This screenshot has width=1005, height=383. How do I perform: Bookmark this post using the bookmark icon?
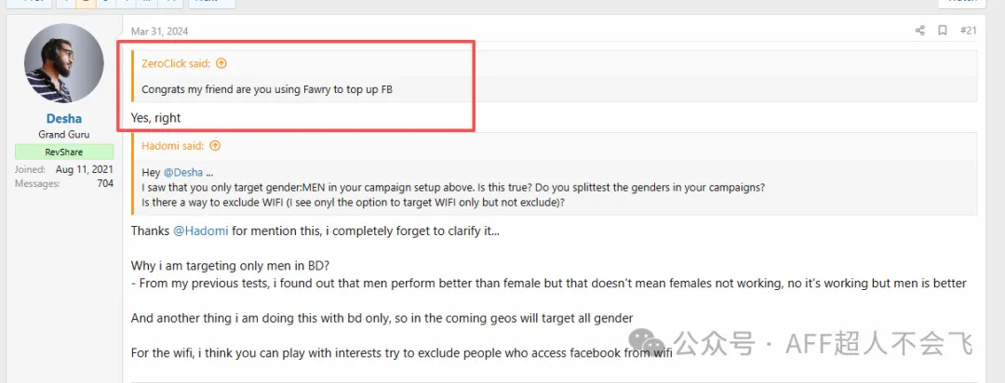(x=943, y=31)
